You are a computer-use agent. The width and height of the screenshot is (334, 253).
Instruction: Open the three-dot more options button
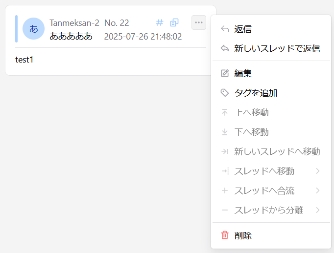point(198,23)
